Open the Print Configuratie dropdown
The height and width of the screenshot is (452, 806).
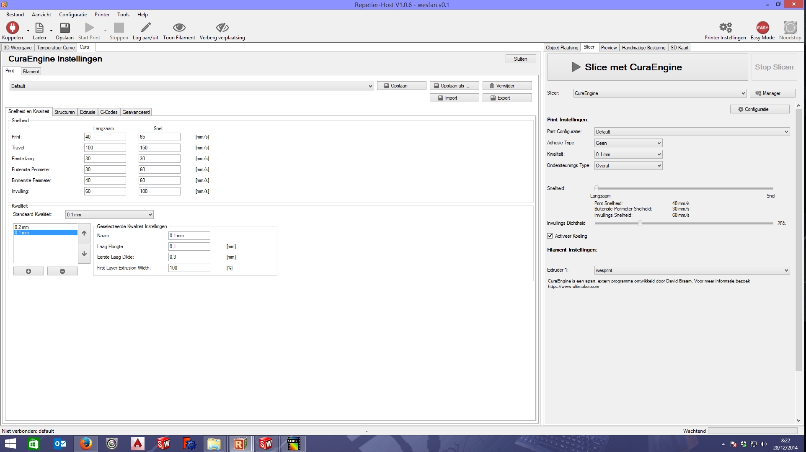tap(692, 132)
